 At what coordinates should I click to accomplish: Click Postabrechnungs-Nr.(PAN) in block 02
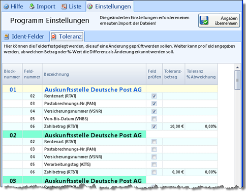[x=70, y=149]
